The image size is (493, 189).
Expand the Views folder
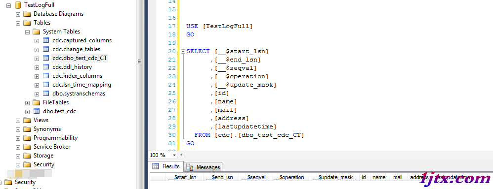pos(18,121)
